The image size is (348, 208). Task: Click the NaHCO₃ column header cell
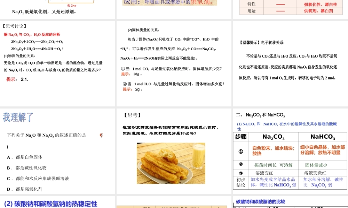click(323, 137)
